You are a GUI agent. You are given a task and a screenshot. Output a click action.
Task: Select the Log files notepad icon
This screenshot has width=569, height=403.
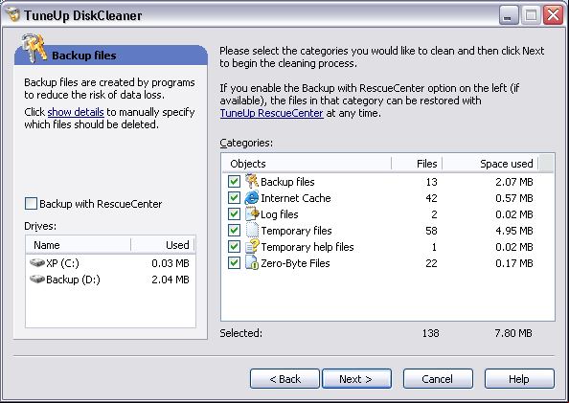coord(252,214)
